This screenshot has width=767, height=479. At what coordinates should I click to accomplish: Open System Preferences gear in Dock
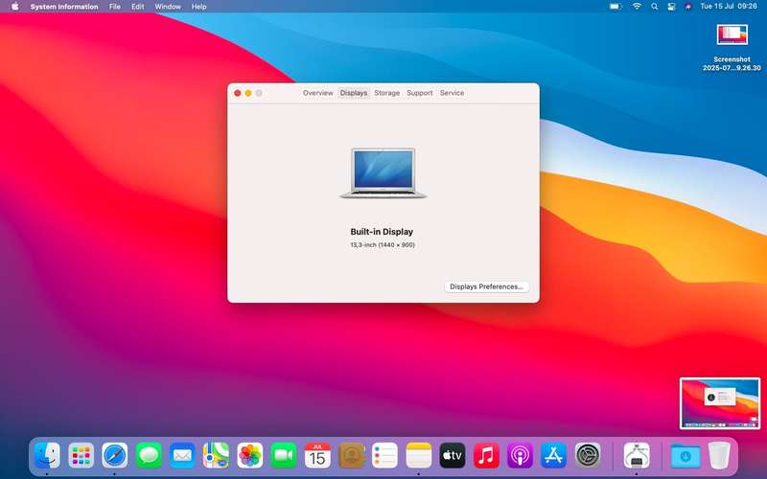point(588,456)
